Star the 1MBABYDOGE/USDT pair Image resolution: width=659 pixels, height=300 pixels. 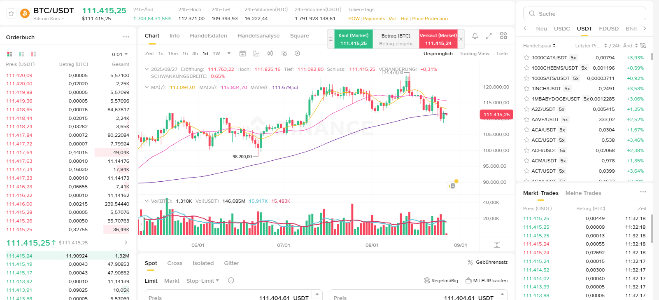click(x=526, y=99)
